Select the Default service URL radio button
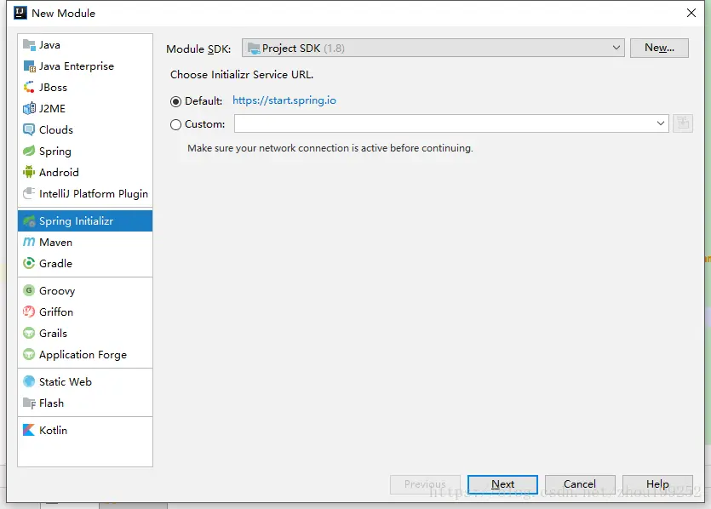This screenshot has width=711, height=509. pyautogui.click(x=176, y=101)
